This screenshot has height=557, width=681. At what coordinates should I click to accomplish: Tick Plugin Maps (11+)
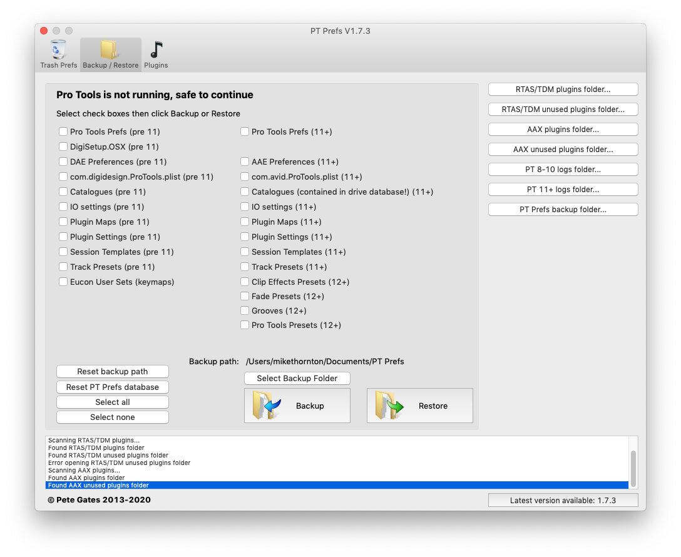245,222
